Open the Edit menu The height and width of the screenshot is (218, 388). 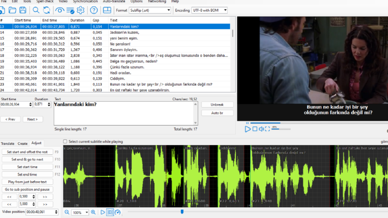click(15, 1)
